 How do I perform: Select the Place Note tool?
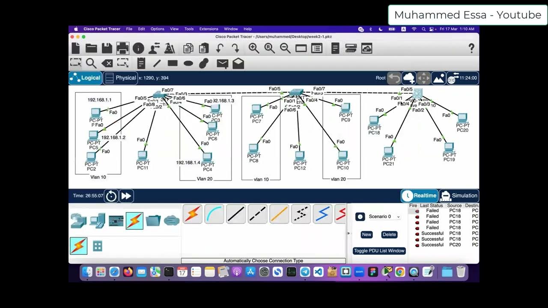tap(141, 63)
